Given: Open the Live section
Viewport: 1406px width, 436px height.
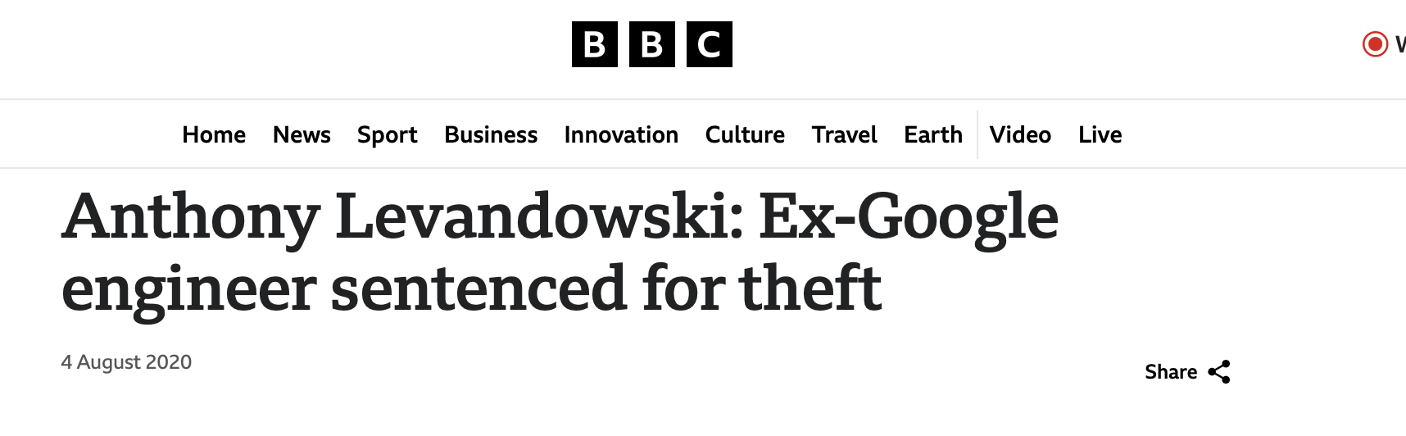Looking at the screenshot, I should coord(1100,134).
